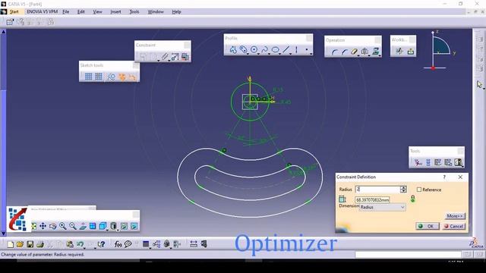Click the Radius value input field
486x273 pixels.
pos(377,190)
